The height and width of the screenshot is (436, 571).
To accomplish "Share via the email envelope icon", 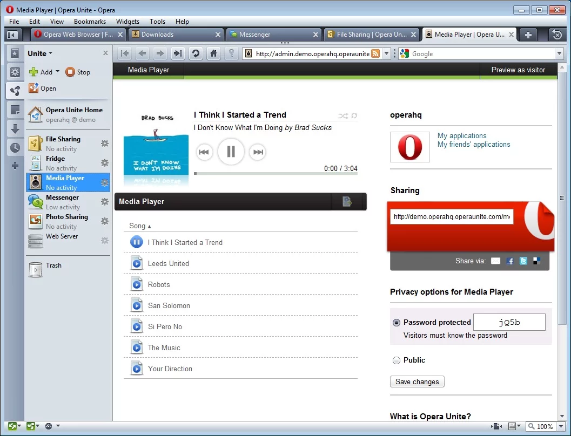I will click(495, 261).
